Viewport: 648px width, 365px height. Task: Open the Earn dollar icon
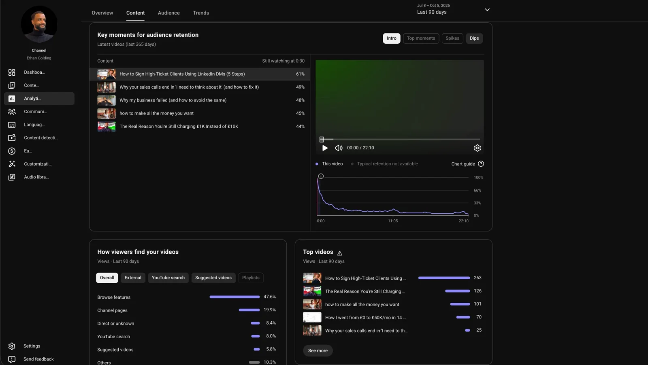tap(12, 151)
